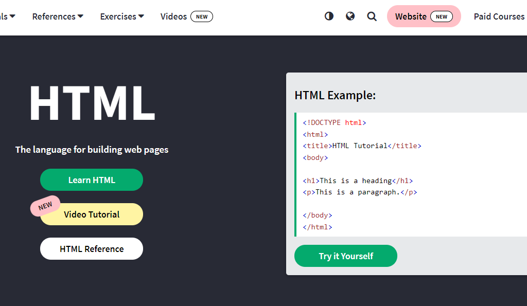Click the green Learn HTML button

pyautogui.click(x=92, y=180)
